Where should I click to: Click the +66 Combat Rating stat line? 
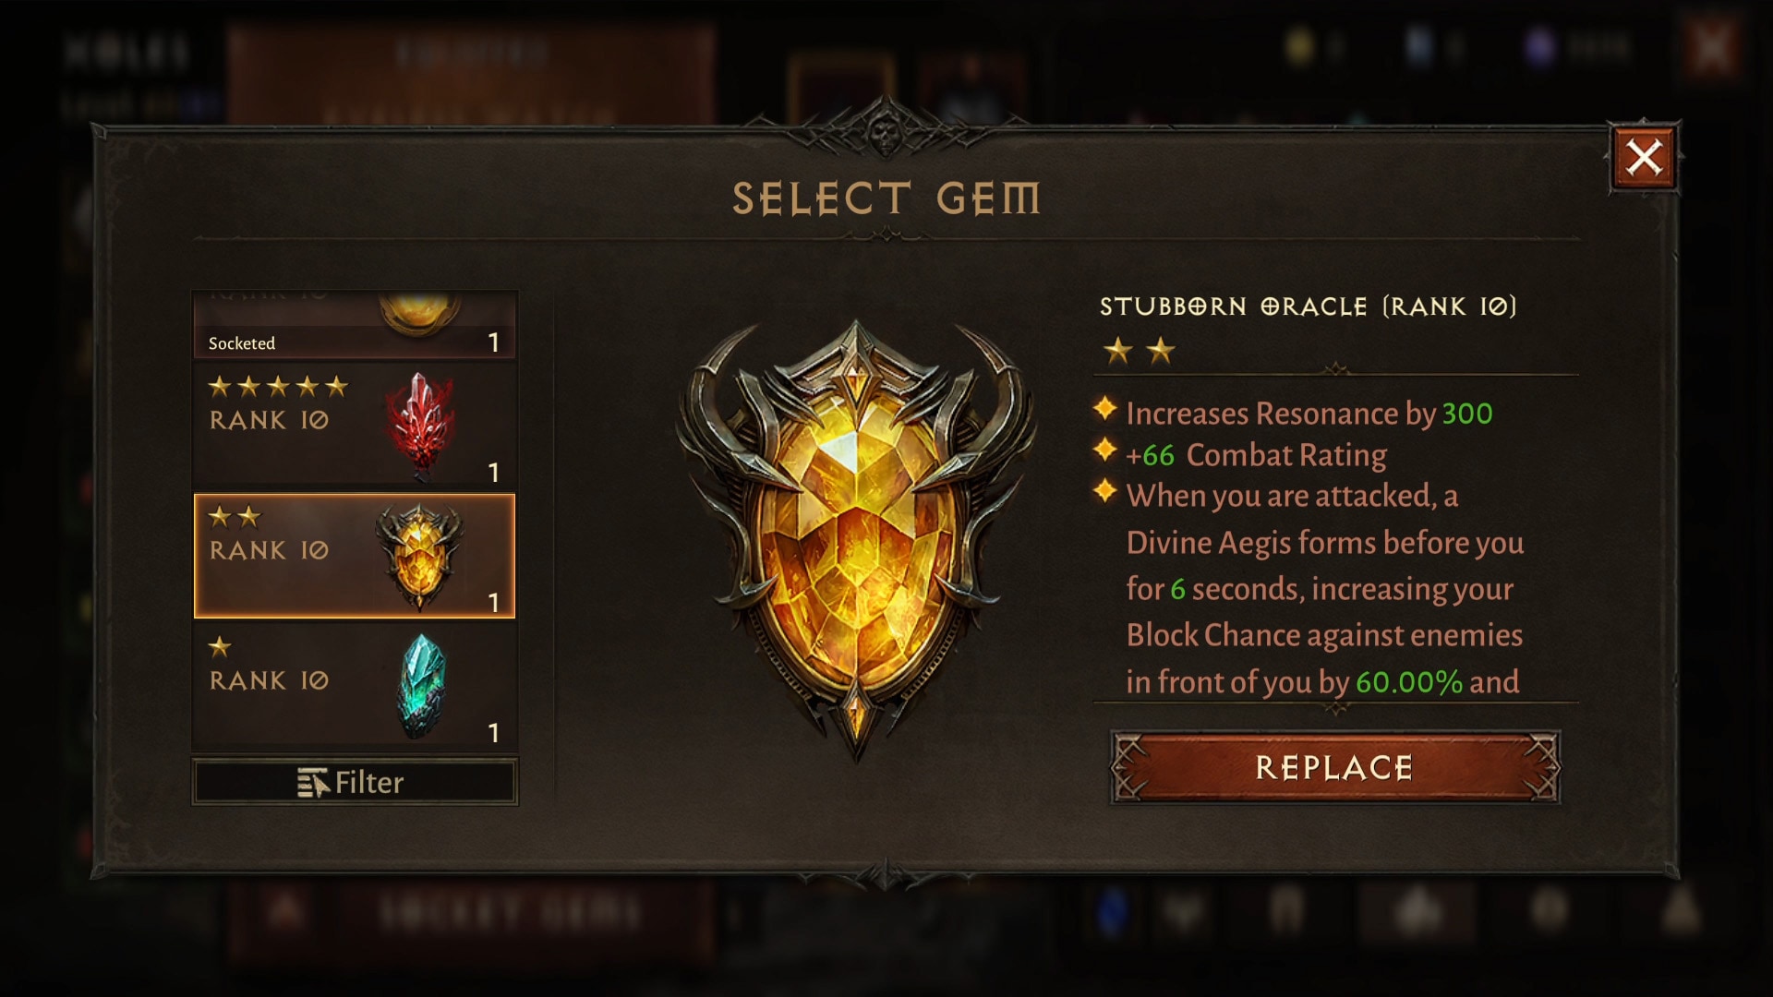coord(1256,455)
